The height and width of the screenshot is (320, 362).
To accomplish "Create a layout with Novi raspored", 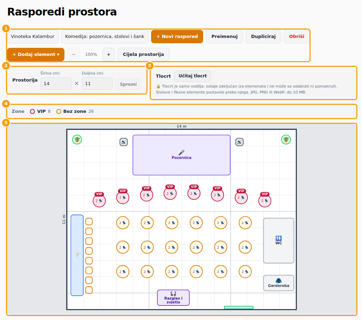I will tap(177, 37).
